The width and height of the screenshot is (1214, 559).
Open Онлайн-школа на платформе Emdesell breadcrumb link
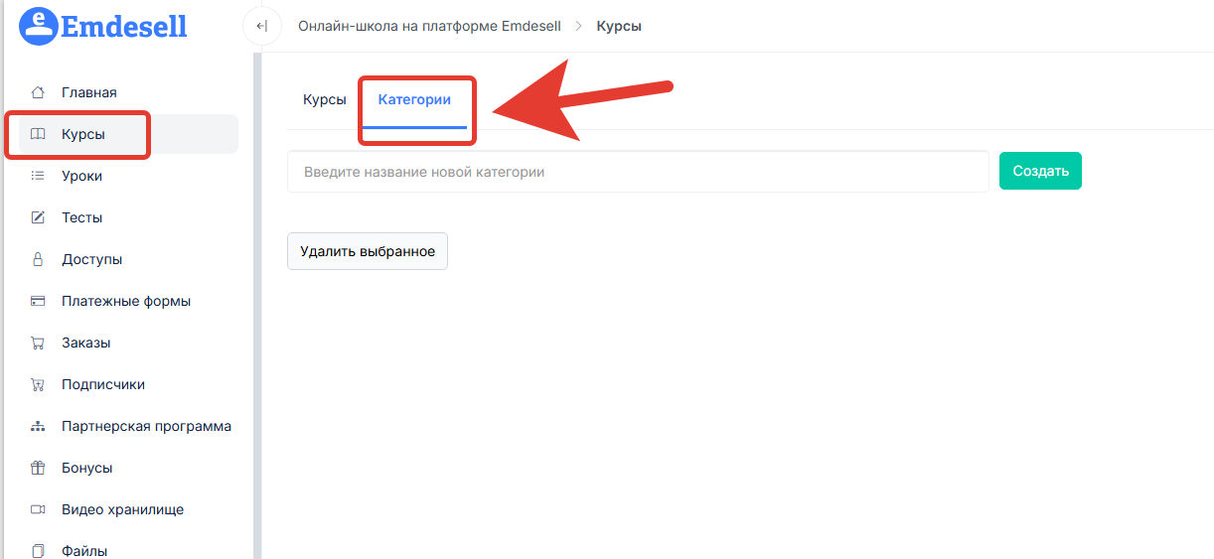[x=429, y=26]
